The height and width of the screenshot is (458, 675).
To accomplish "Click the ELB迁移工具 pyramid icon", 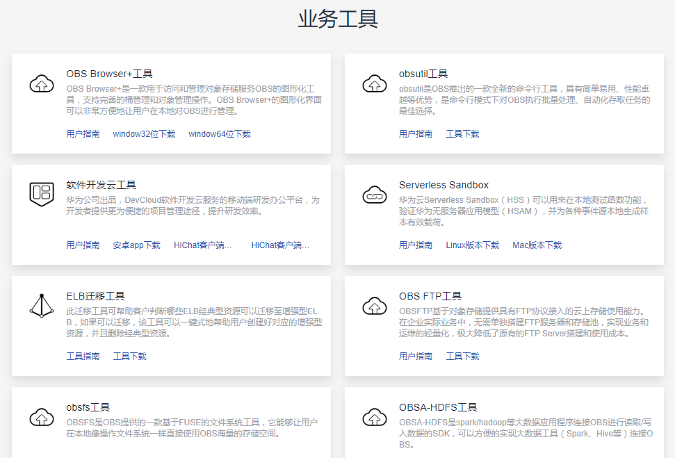I will click(x=42, y=306).
